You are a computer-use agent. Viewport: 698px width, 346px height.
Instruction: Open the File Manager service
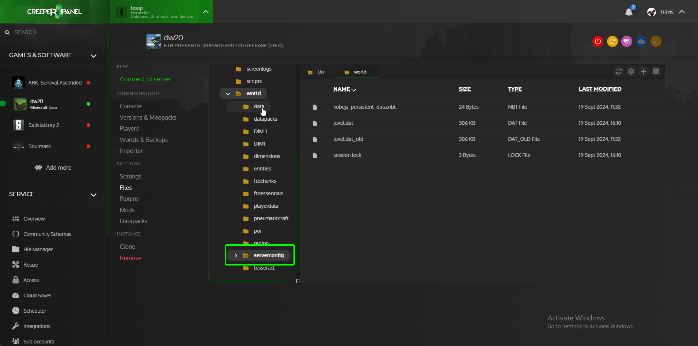[38, 249]
